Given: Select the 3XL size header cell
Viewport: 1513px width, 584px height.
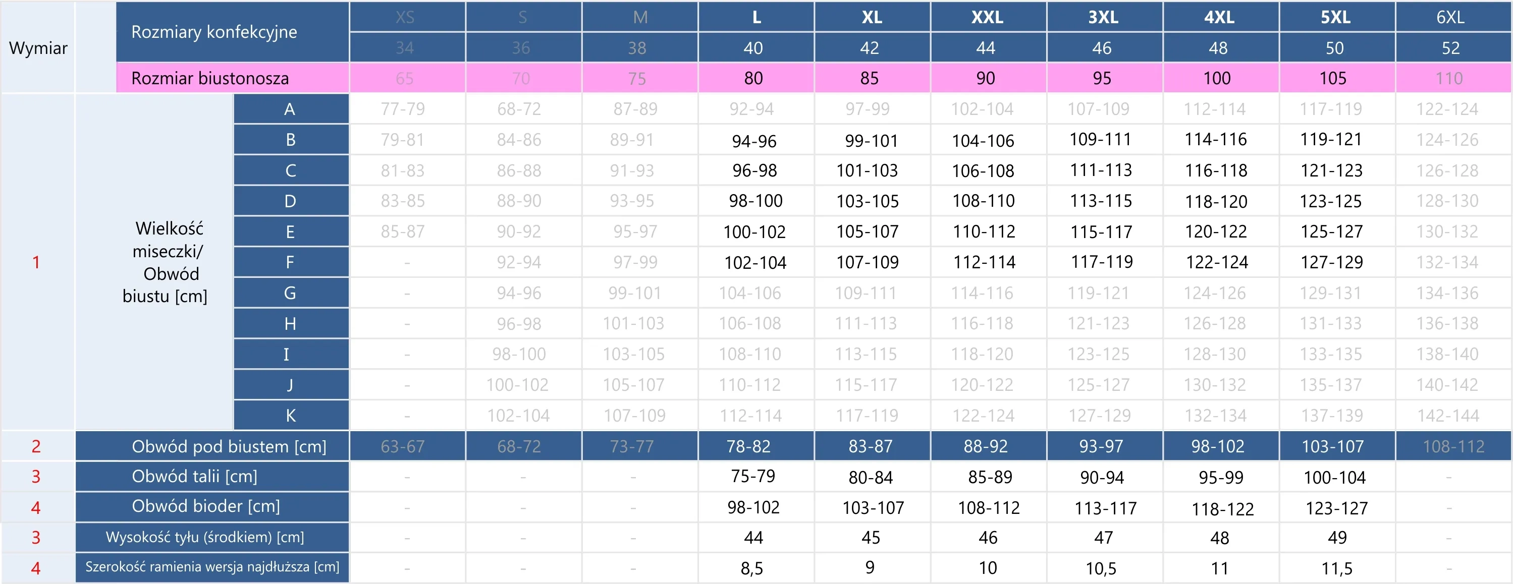Looking at the screenshot, I should click(x=1103, y=17).
